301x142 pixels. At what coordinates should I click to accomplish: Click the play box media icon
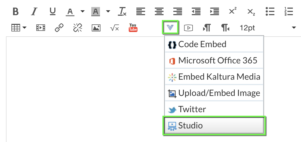click(x=188, y=28)
